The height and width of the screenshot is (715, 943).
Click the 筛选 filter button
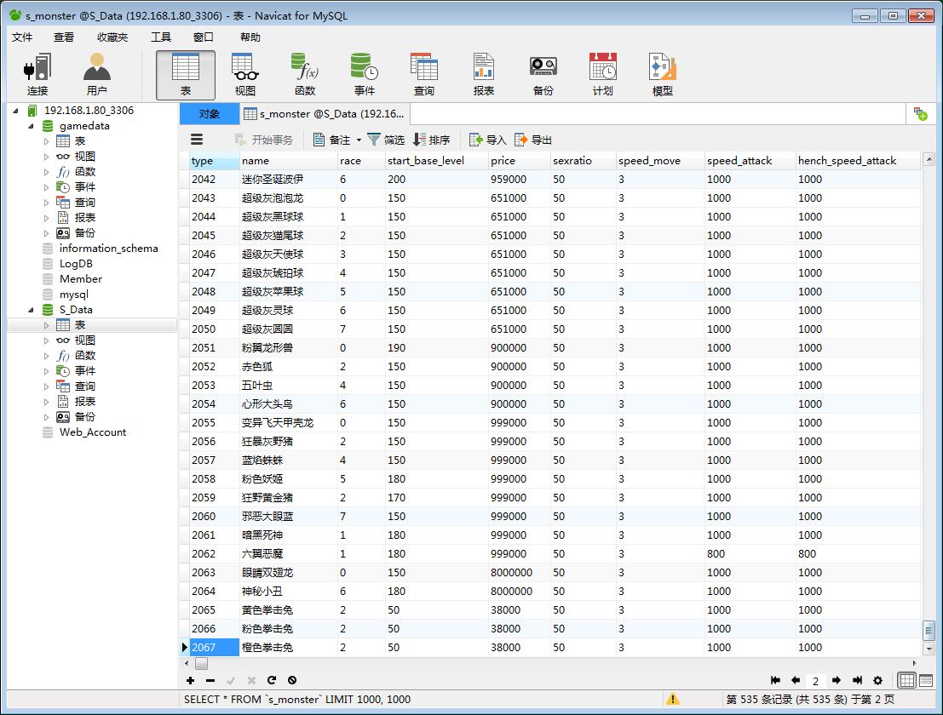[x=386, y=140]
